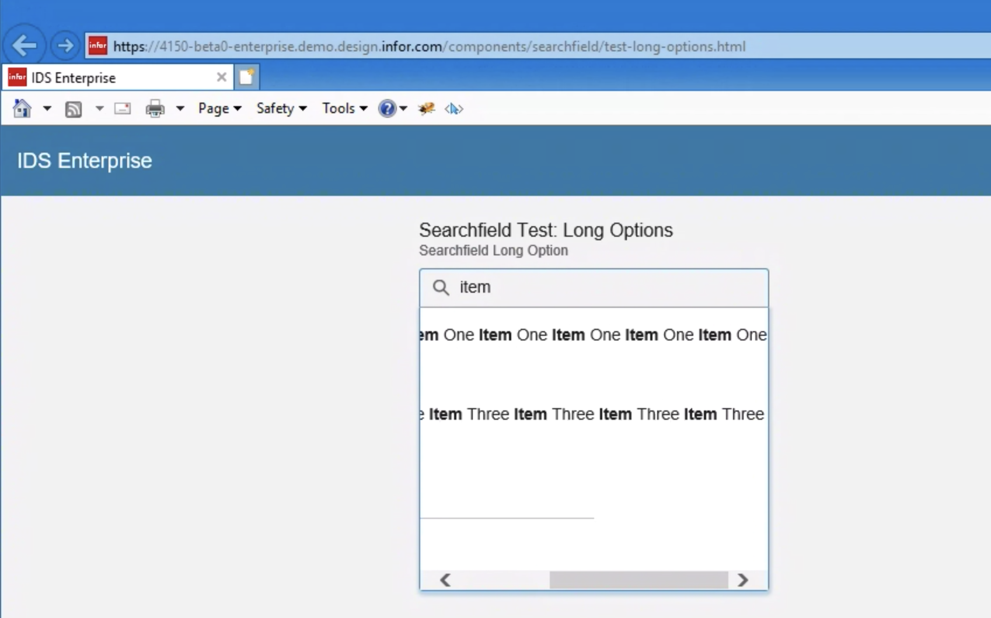Click the forward navigation arrow
The image size is (991, 618).
pos(65,45)
